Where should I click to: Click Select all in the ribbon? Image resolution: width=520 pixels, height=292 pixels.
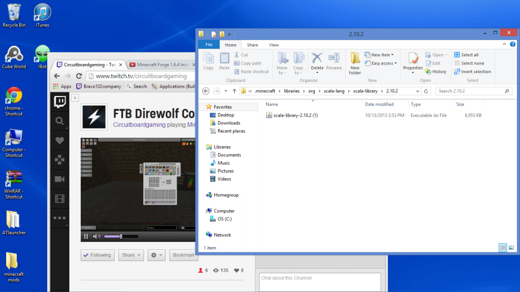pyautogui.click(x=466, y=55)
